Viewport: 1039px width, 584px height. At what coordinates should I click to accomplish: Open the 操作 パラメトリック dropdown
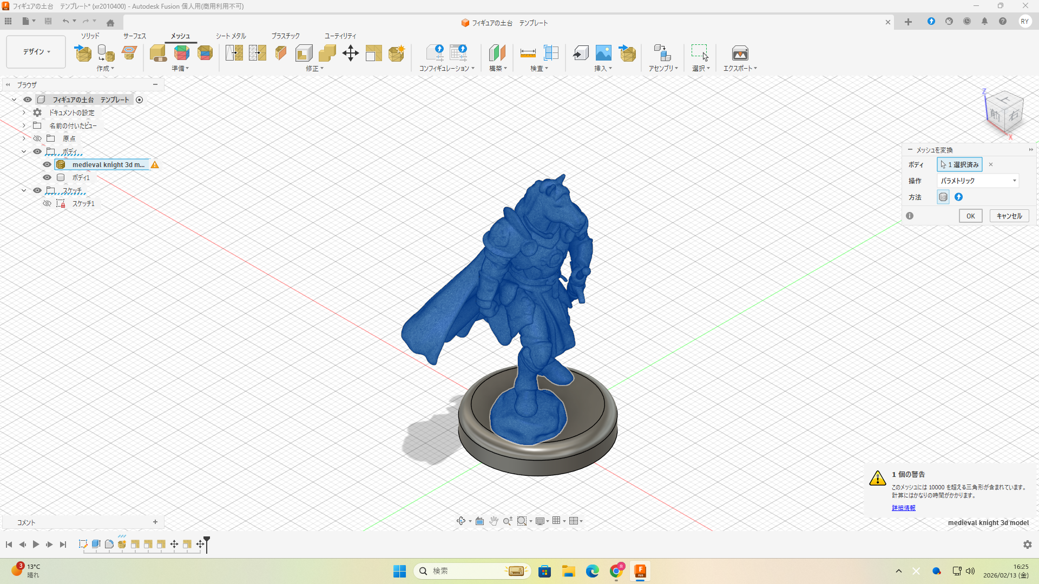977,181
